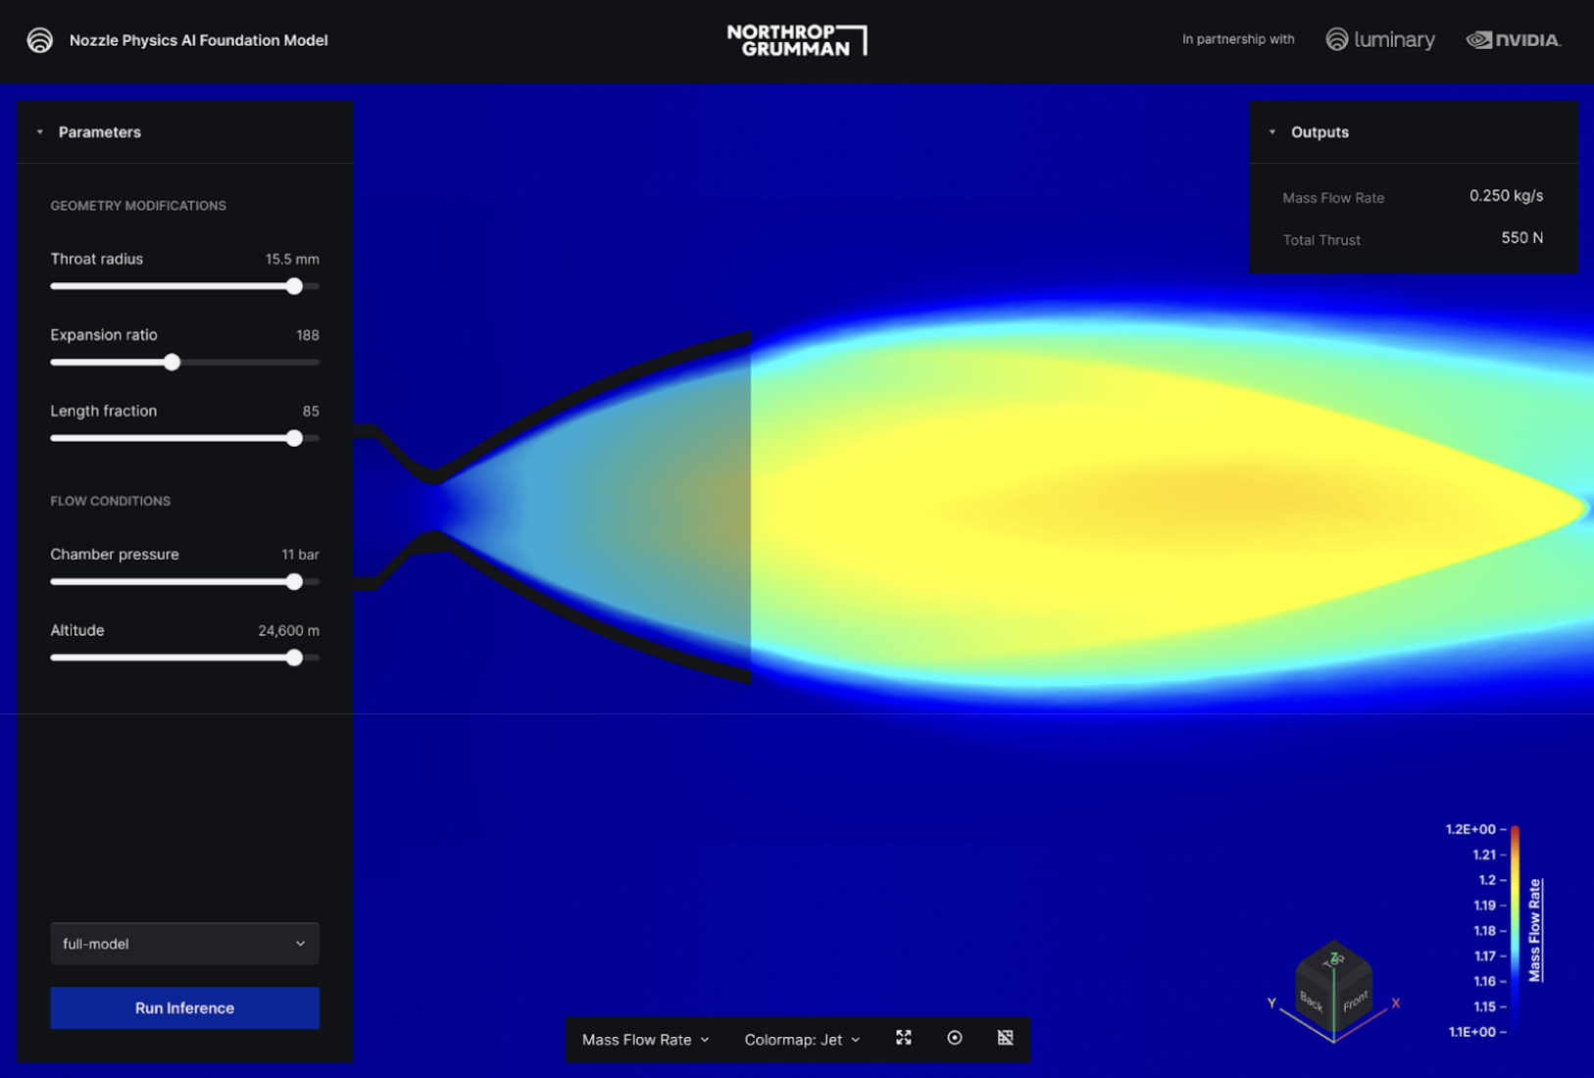Click the Nozzle Physics app logo icon top-left
This screenshot has height=1078, width=1594.
point(39,40)
